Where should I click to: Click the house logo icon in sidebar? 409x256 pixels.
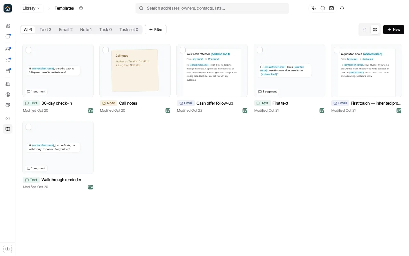(8, 8)
